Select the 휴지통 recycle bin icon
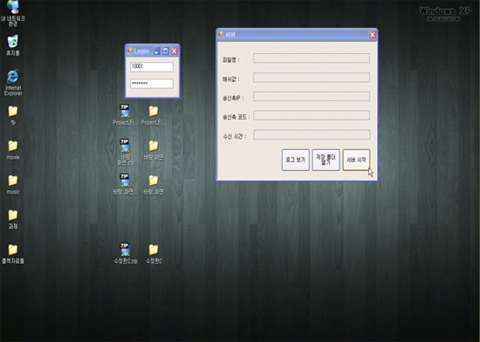 point(13,45)
